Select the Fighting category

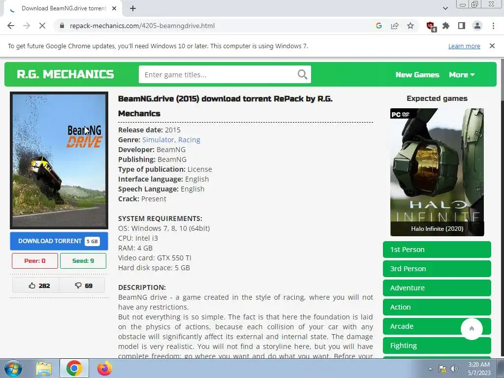pyautogui.click(x=437, y=346)
